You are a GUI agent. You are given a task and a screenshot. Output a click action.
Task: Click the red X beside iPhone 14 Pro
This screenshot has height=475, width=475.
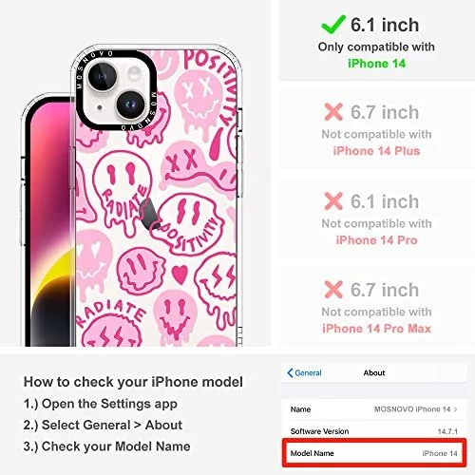coord(333,201)
